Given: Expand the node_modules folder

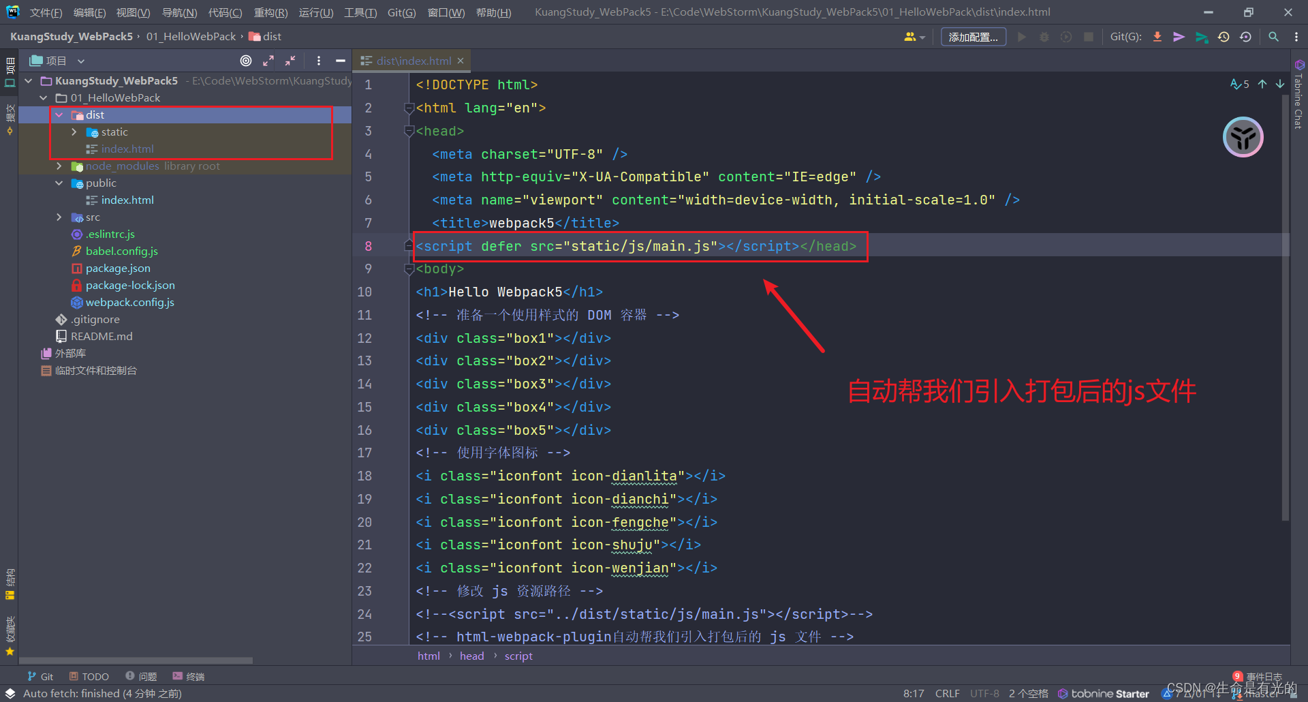Looking at the screenshot, I should [x=59, y=166].
